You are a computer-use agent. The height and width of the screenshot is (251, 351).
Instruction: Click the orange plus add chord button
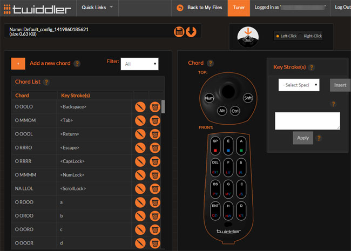point(18,64)
